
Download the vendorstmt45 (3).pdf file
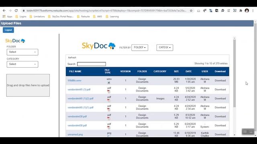(x=220, y=90)
